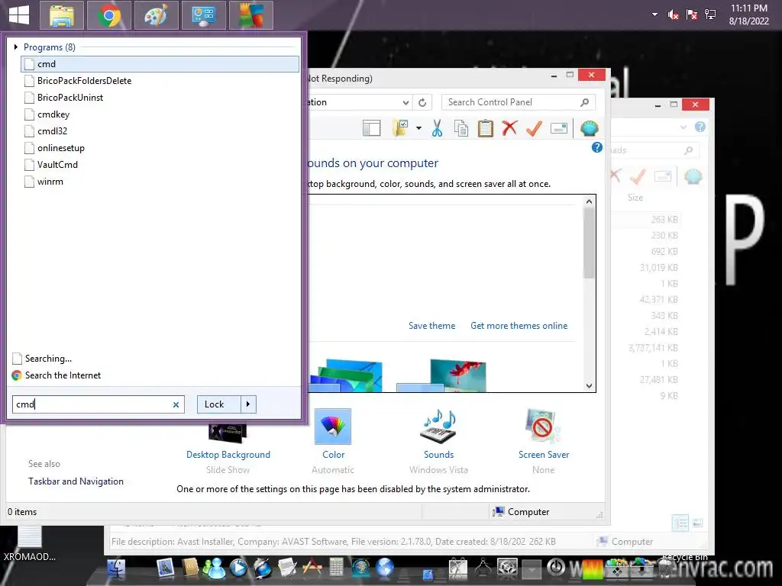Click Get more themes online
The height and width of the screenshot is (586, 782).
519,326
